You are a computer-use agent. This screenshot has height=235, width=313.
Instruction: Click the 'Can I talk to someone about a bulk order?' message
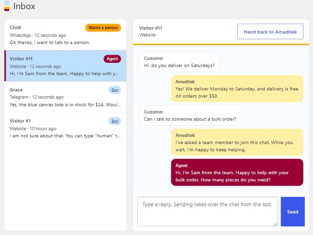pos(190,115)
